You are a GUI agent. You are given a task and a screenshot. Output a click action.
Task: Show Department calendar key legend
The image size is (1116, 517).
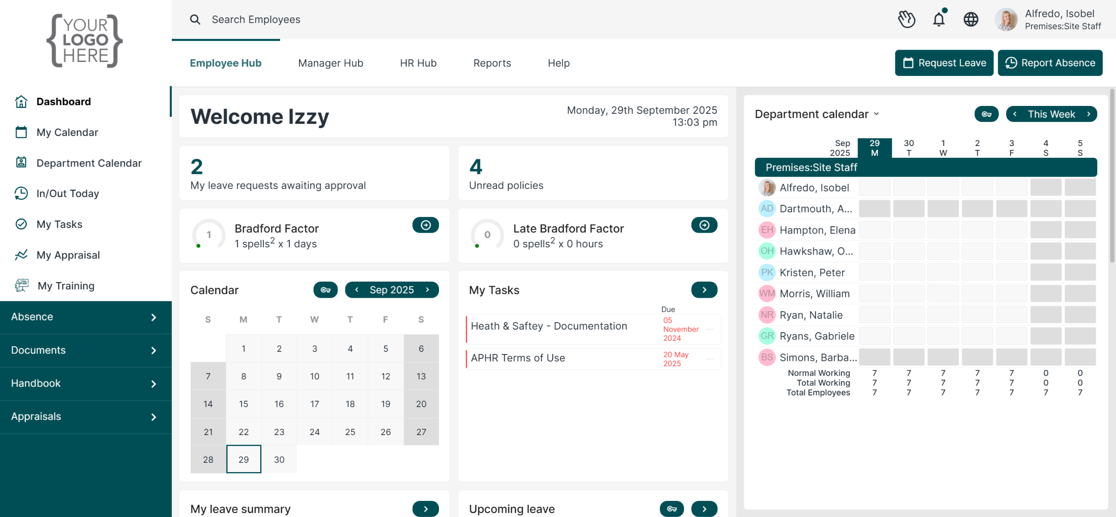[x=986, y=114]
